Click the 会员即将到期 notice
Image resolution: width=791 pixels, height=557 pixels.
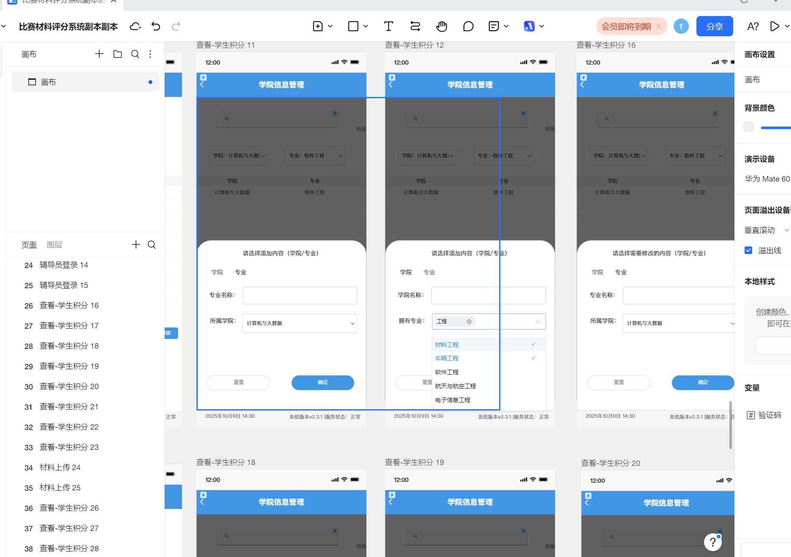[x=626, y=27]
